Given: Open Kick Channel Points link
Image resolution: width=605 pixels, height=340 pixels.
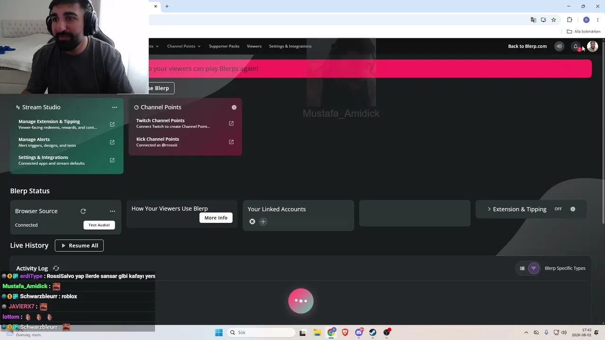Looking at the screenshot, I should pyautogui.click(x=157, y=139).
